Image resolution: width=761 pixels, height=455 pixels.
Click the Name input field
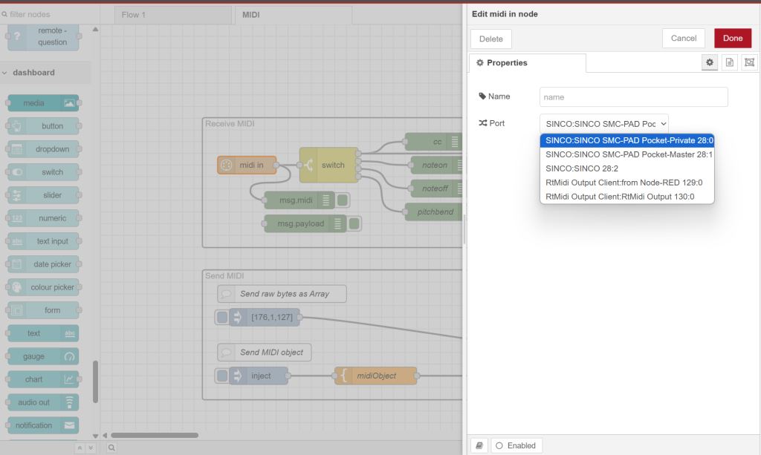633,97
